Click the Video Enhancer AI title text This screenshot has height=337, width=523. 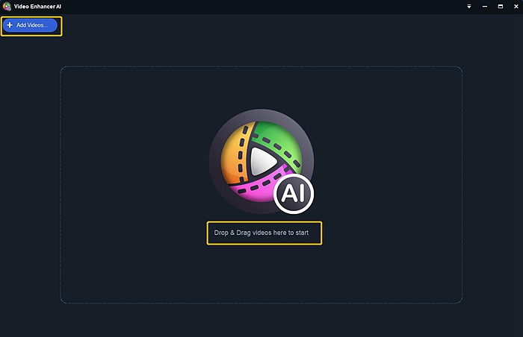(37, 6)
